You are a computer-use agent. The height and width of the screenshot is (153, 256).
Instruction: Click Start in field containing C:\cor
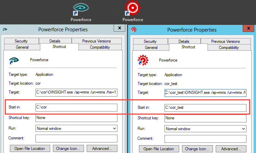click(76, 107)
